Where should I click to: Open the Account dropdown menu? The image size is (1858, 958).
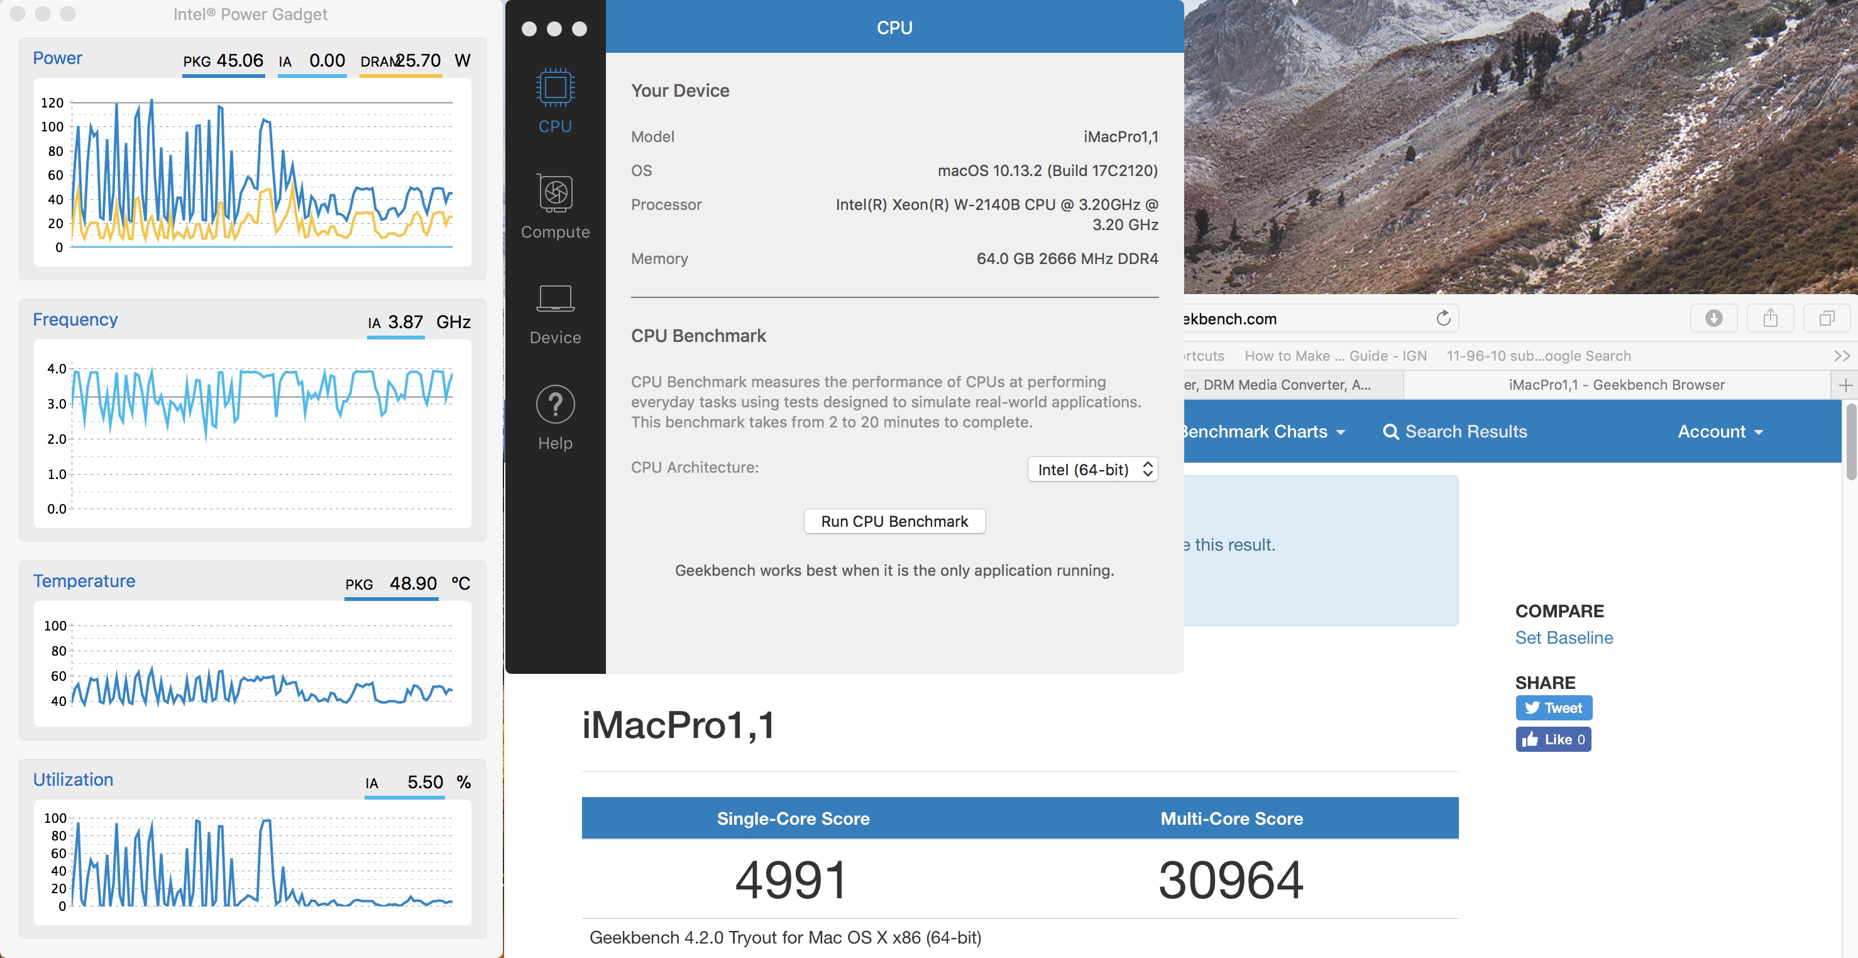[x=1720, y=431]
